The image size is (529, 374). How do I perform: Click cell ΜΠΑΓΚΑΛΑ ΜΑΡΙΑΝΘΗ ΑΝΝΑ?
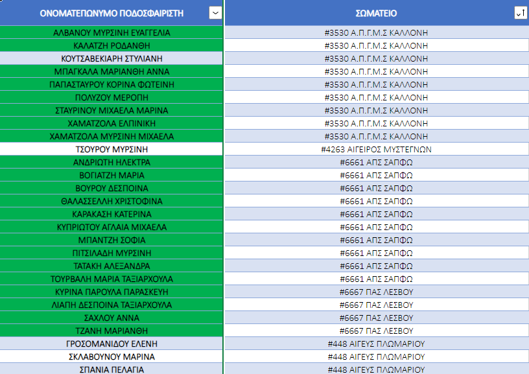click(x=112, y=71)
